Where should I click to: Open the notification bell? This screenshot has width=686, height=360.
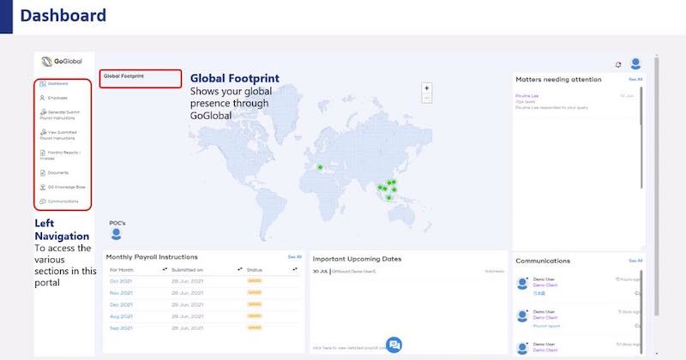pyautogui.click(x=618, y=65)
